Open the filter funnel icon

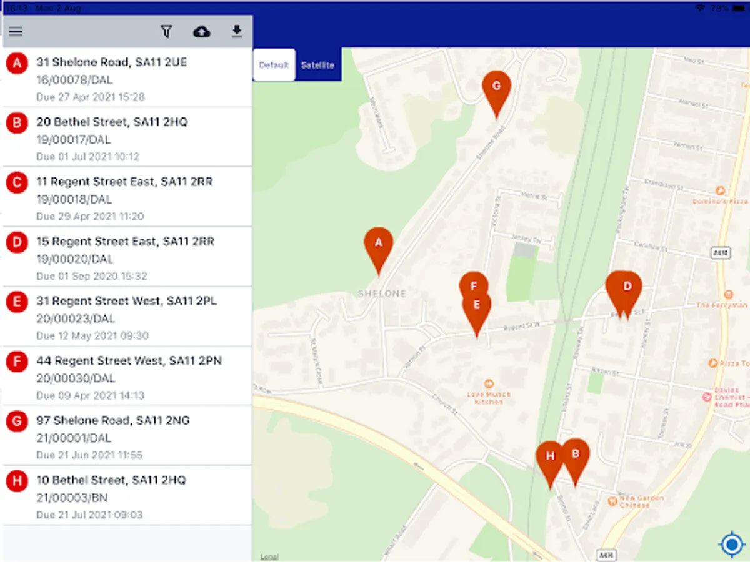pos(166,31)
